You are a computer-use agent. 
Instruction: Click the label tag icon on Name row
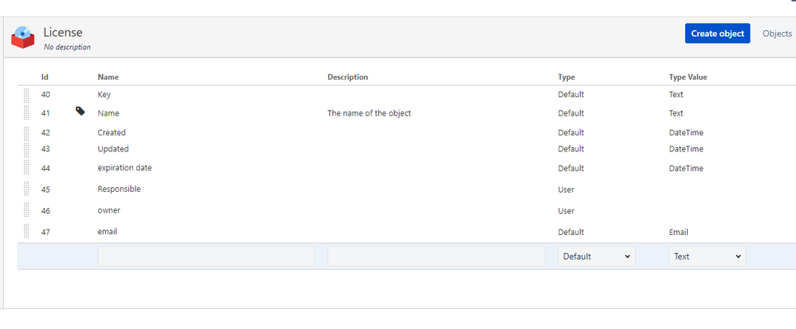point(80,112)
